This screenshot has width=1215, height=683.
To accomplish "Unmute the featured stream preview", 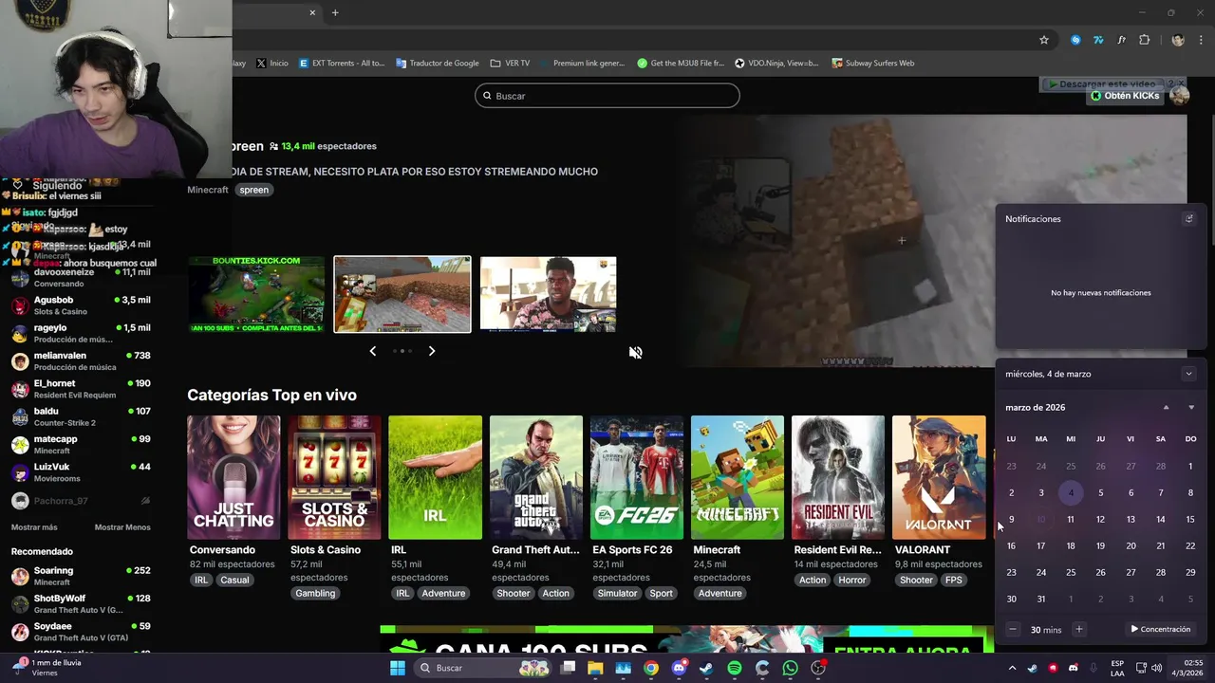I will point(635,352).
